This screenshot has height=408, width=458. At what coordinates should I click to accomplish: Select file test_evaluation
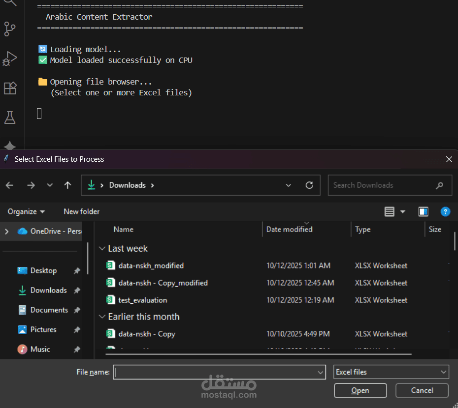point(142,300)
